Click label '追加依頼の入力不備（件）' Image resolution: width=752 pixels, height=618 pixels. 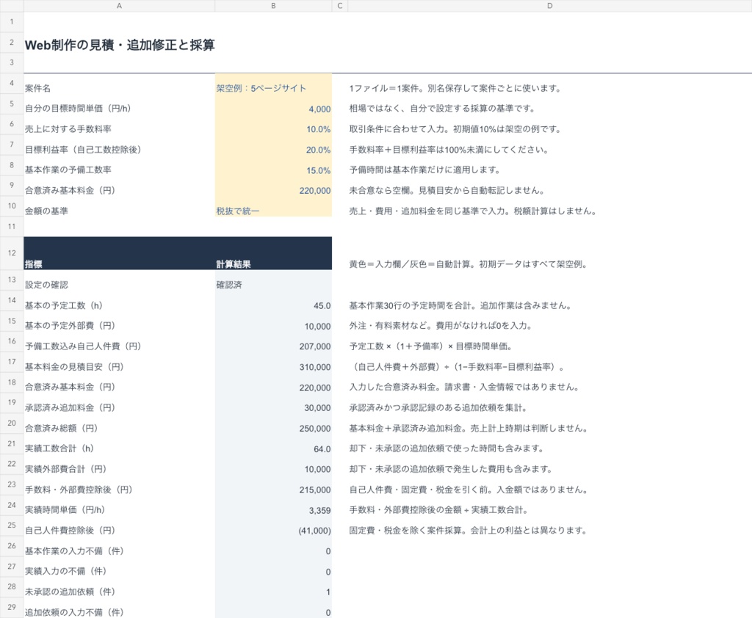click(x=74, y=612)
